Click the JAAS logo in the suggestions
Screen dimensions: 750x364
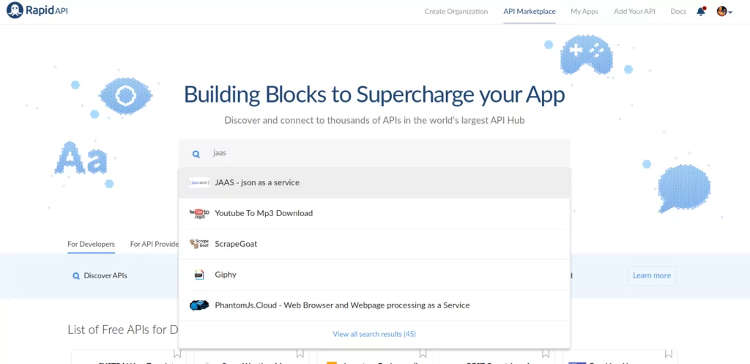(x=198, y=182)
